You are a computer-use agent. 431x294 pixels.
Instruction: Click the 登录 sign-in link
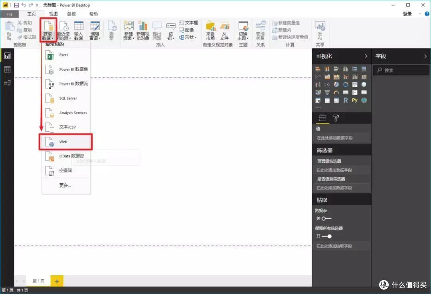tap(407, 14)
